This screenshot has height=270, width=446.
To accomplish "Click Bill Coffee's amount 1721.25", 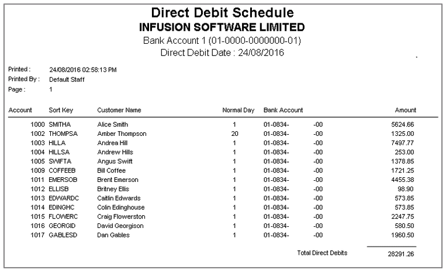I will coord(403,171).
